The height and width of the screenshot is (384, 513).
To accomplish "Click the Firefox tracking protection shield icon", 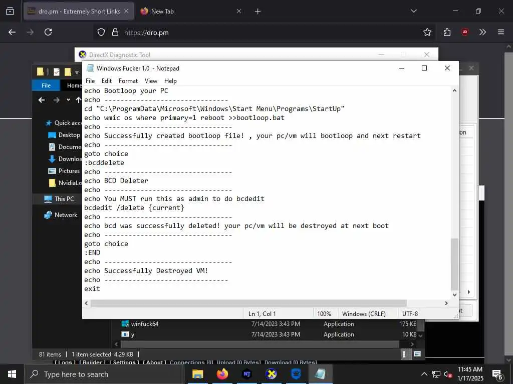I will click(x=101, y=32).
